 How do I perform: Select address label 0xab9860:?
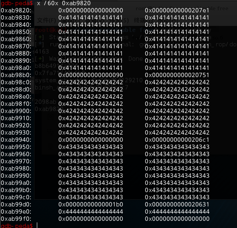pos(16,39)
